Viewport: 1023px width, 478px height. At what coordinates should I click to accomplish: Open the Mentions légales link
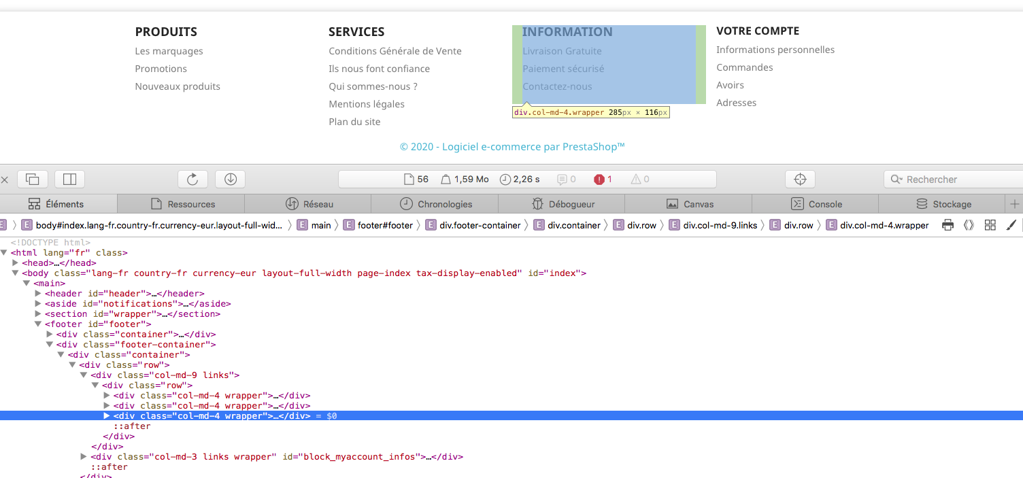pos(367,104)
